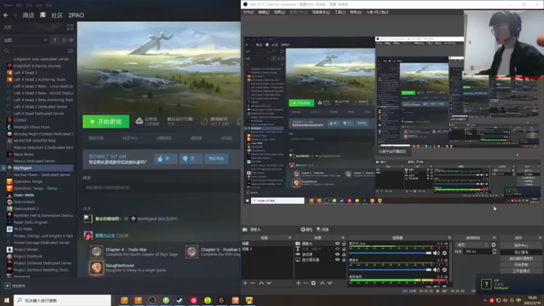Image resolution: width=544 pixels, height=306 pixels.
Task: Remove source with the sources minus icon
Action: [x=305, y=283]
